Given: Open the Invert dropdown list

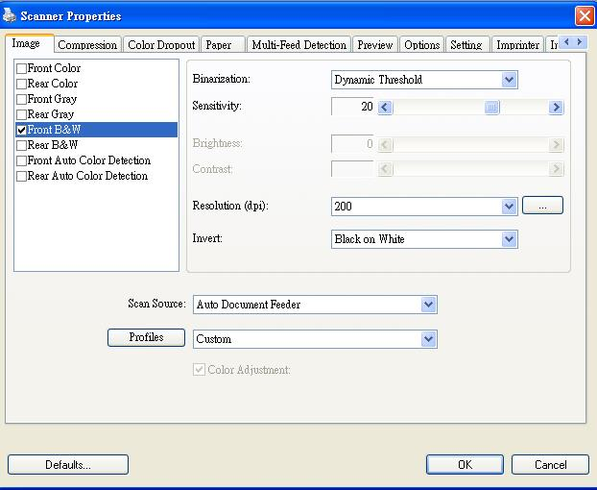Looking at the screenshot, I should tap(509, 239).
